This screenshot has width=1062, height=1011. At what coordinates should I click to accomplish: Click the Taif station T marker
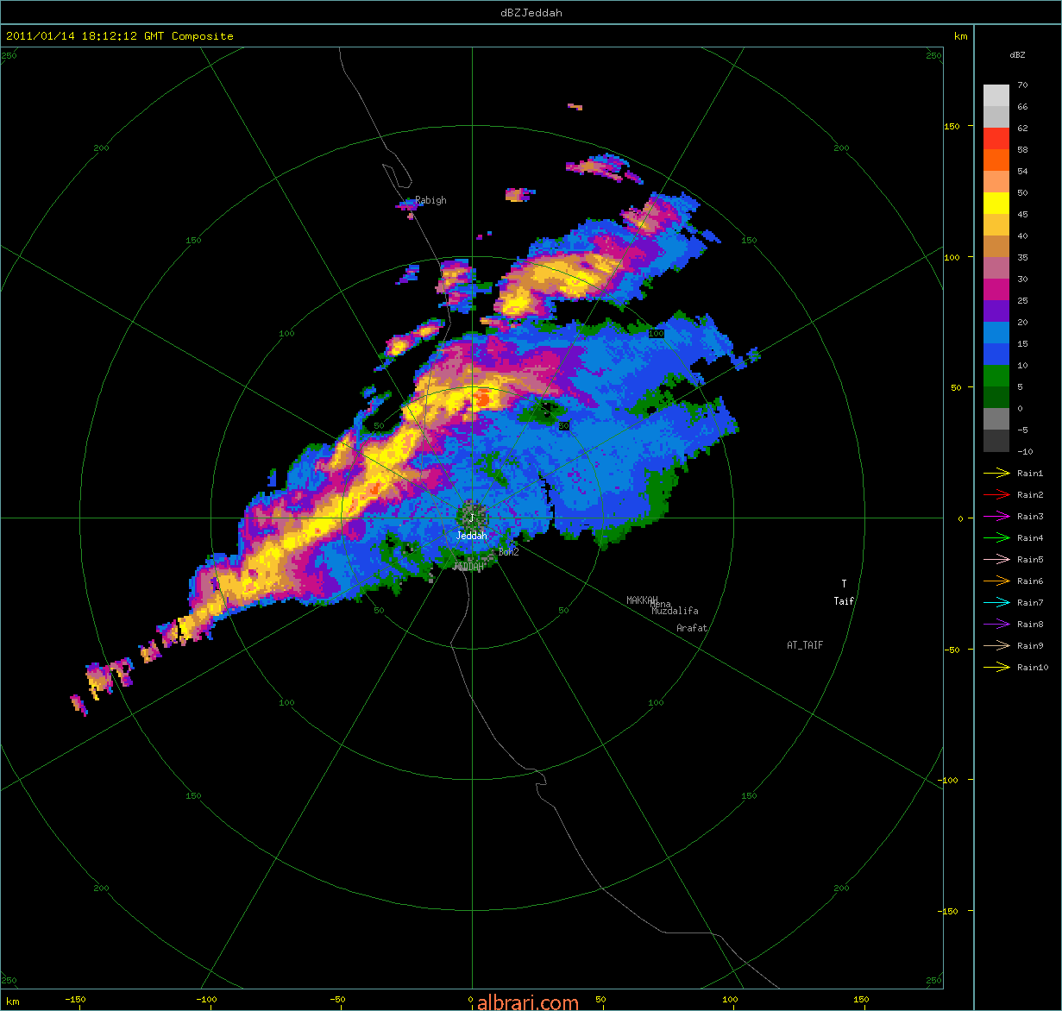(844, 585)
